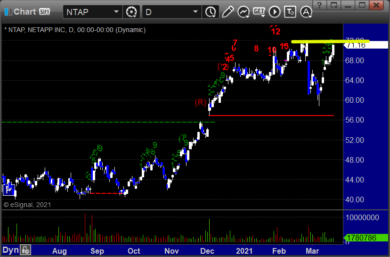Viewport: 390px width, 257px height.
Task: Click the 44.00 price axis label
Action: pyautogui.click(x=354, y=180)
